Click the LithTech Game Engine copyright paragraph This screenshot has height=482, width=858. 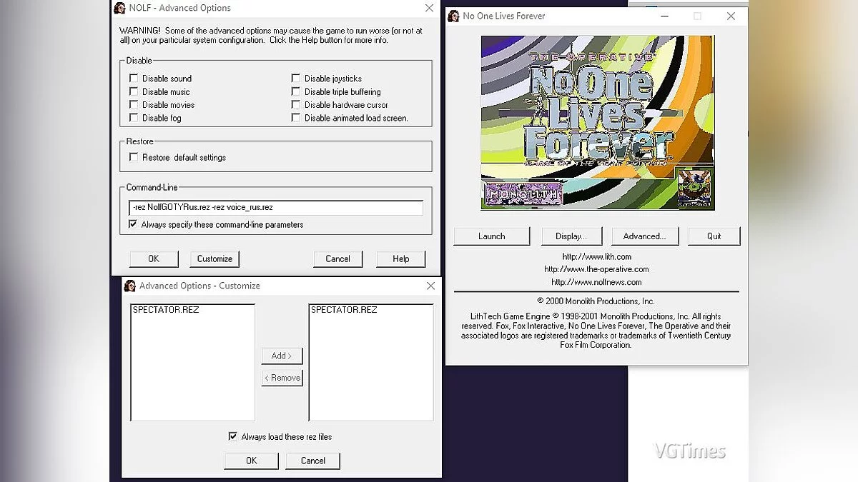click(x=596, y=331)
